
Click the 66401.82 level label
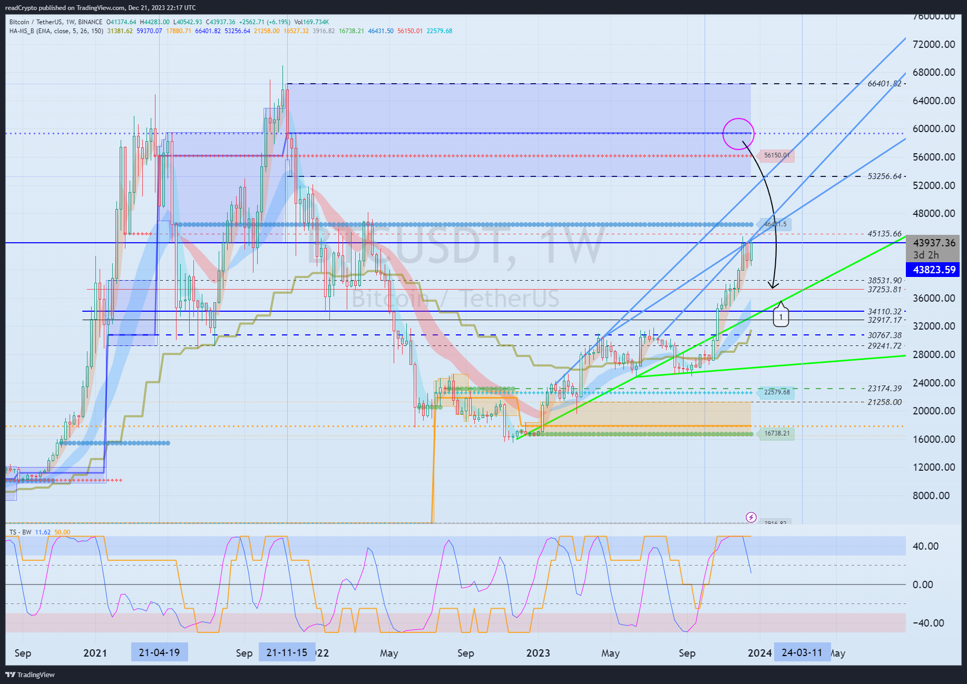point(884,84)
